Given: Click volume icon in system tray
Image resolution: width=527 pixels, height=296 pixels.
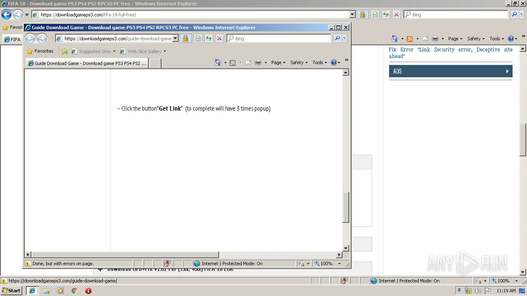Looking at the screenshot, I should pyautogui.click(x=478, y=291).
